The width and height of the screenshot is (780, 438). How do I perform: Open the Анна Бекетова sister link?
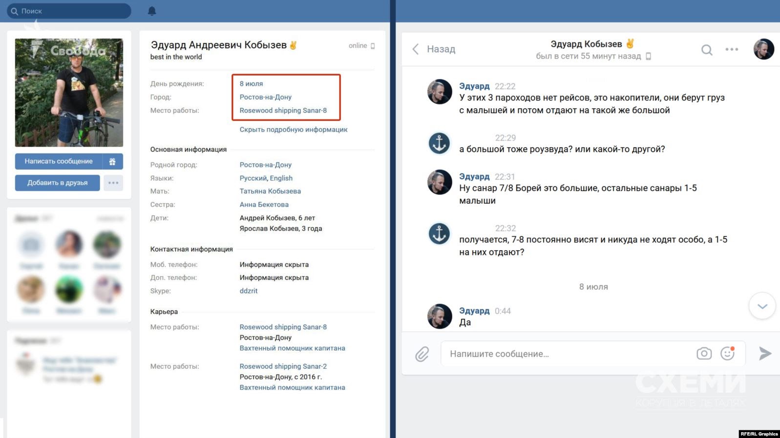(x=264, y=205)
